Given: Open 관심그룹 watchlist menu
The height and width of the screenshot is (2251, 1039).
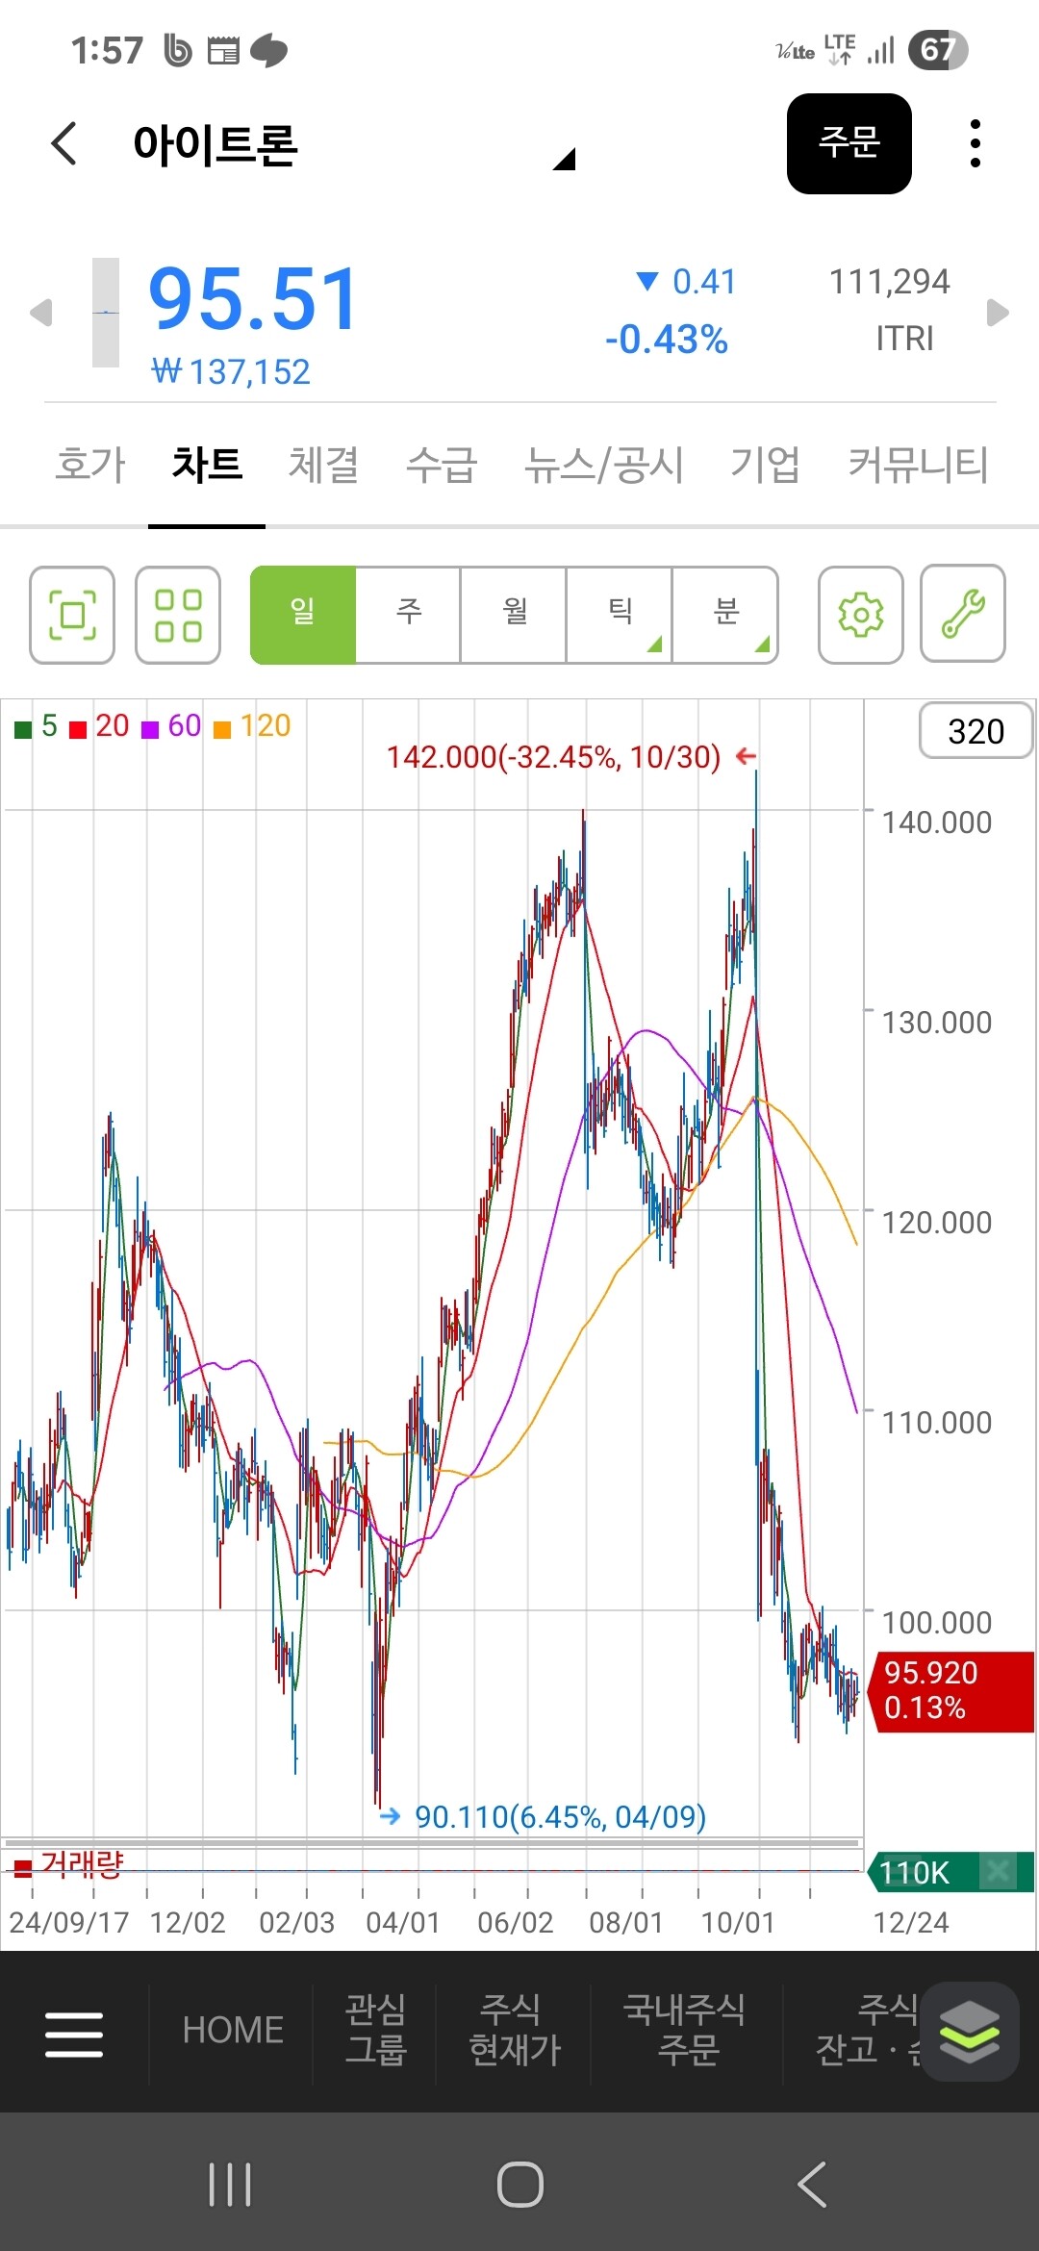Looking at the screenshot, I should [375, 2030].
